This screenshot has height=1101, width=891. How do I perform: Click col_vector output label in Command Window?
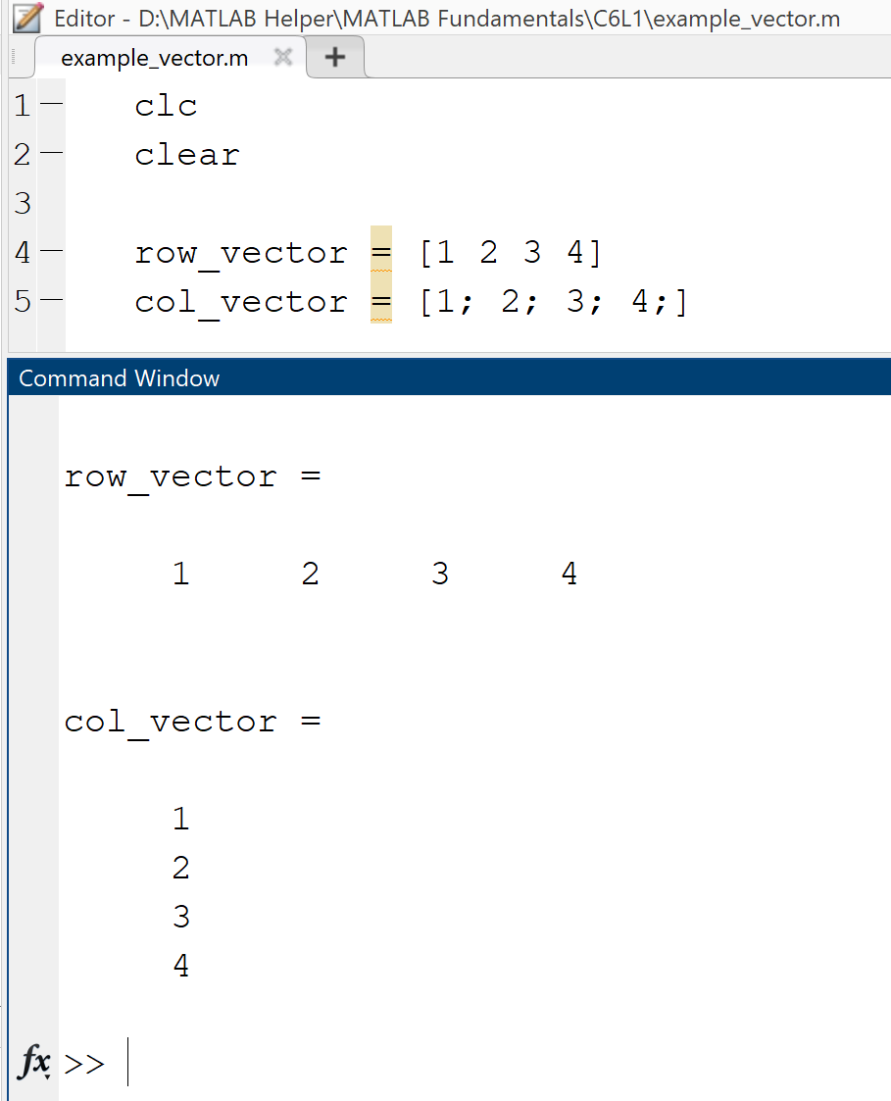(x=170, y=723)
